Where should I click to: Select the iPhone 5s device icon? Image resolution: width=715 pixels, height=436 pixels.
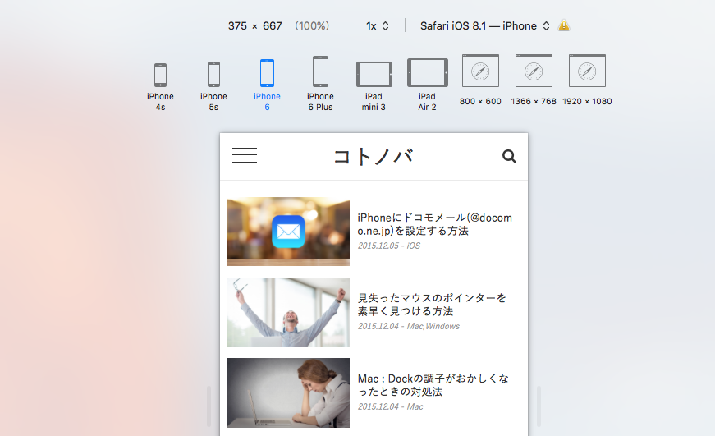click(x=213, y=74)
